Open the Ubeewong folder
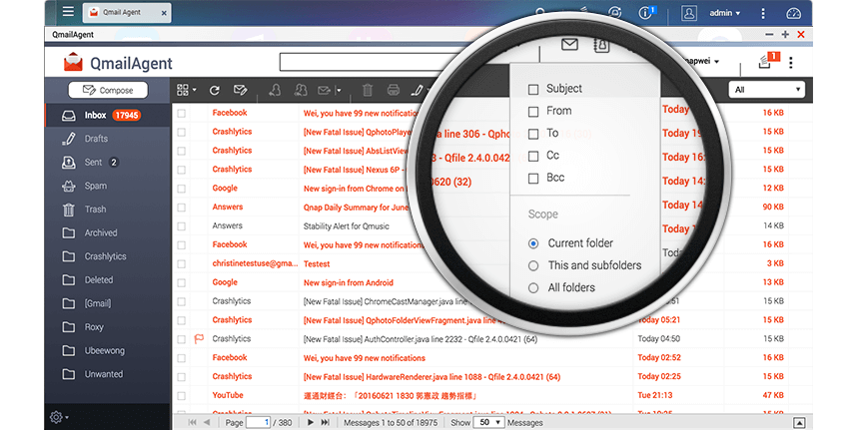 tap(108, 350)
